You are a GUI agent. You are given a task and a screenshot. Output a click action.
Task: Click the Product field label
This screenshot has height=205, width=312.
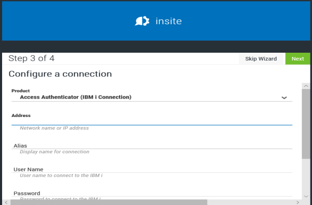21,91
